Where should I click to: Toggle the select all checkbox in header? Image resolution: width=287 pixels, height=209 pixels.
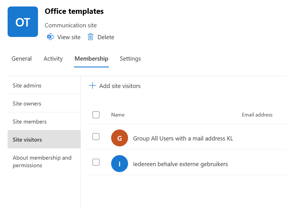coord(96,115)
